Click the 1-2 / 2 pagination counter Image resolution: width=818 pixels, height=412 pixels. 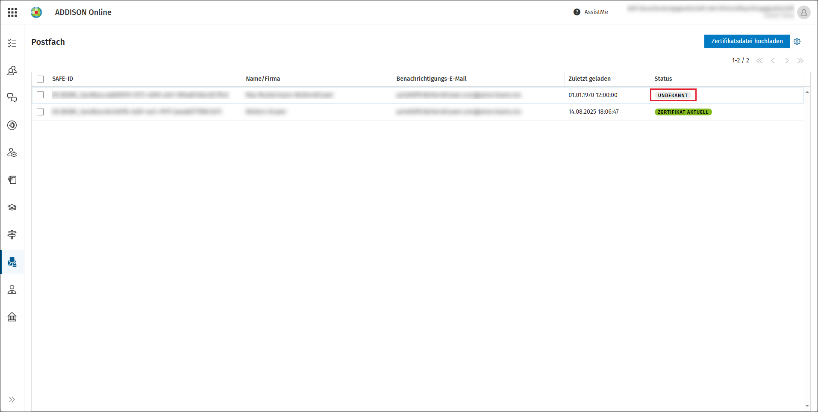coord(740,60)
